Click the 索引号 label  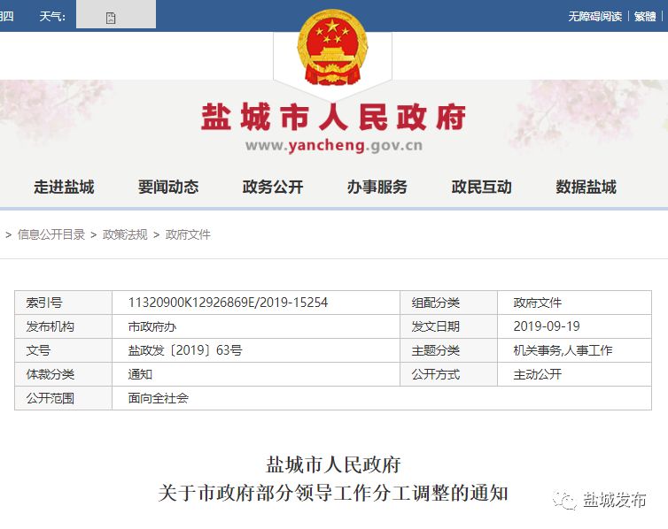pos(44,303)
